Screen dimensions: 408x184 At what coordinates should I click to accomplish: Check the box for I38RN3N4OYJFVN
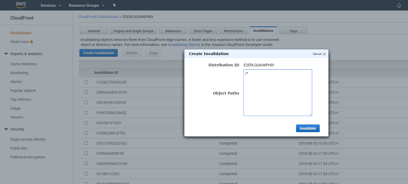(x=86, y=92)
